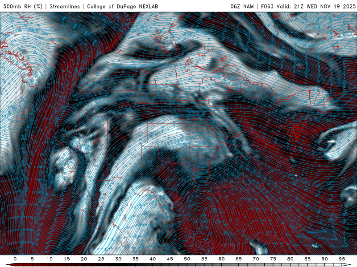Click the 'F063' forecast hour label
This screenshot has width=357, height=267.
[x=267, y=6]
